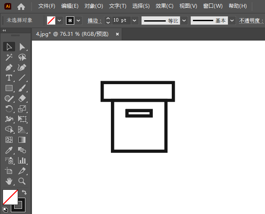
Task: Click the control bar fill swatch
Action: tap(51, 21)
